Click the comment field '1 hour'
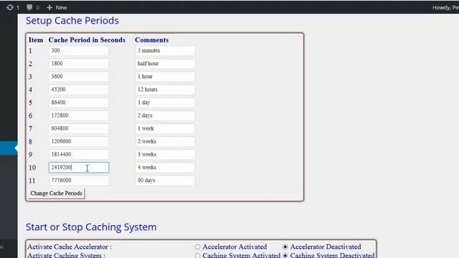The height and width of the screenshot is (258, 459). [165, 77]
